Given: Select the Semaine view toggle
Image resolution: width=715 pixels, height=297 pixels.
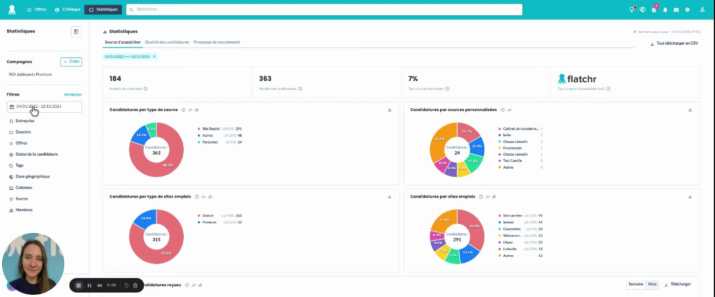Looking at the screenshot, I should click(636, 284).
